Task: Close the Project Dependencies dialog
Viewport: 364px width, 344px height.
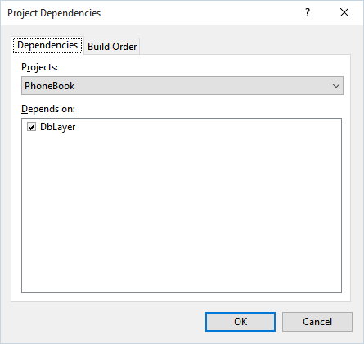Action: tap(344, 12)
